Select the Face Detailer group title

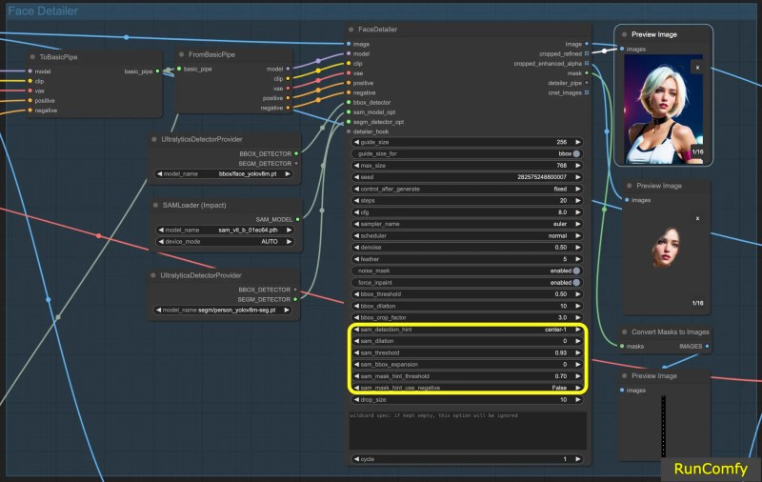pos(43,10)
